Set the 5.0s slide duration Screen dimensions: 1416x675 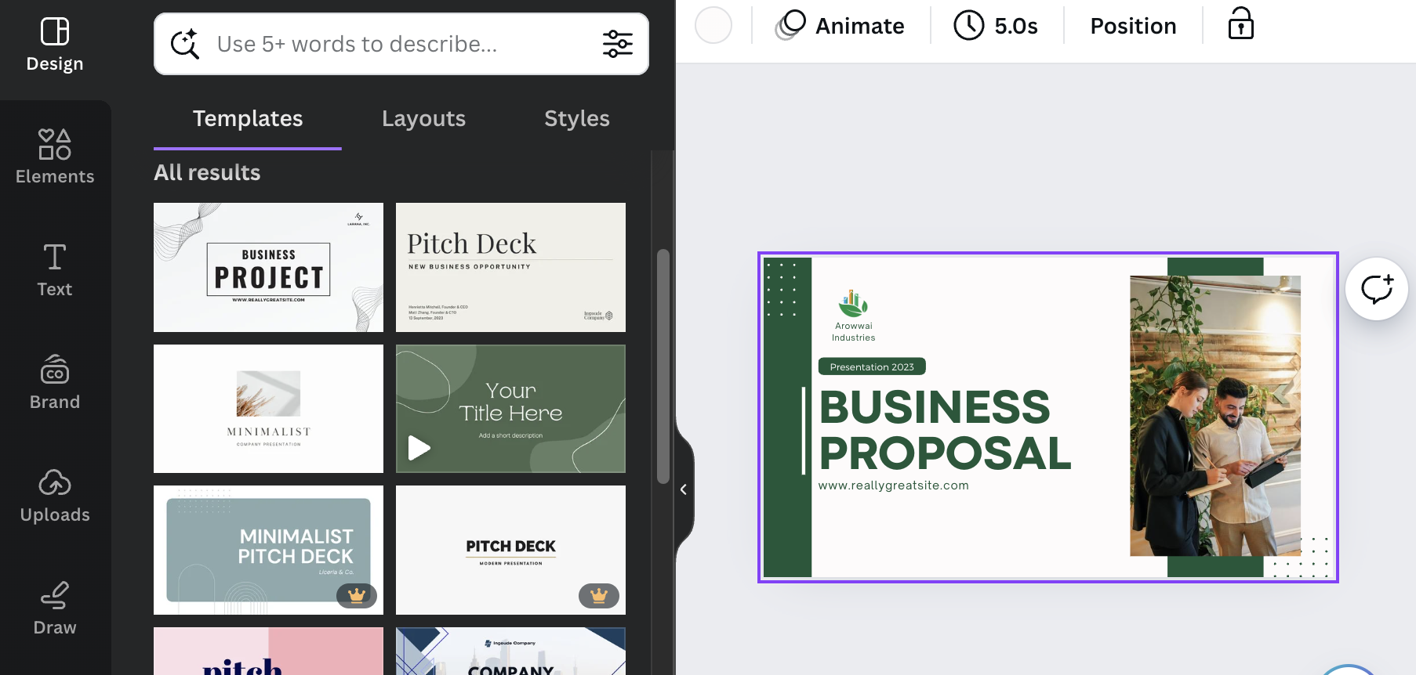996,26
